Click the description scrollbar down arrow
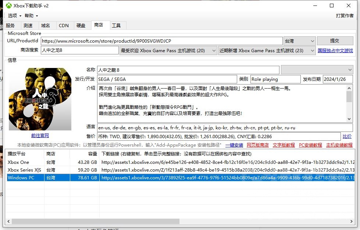The width and height of the screenshot is (360, 230). click(349, 119)
